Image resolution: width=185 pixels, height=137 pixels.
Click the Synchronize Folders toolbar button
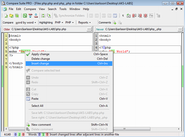pos(69,15)
